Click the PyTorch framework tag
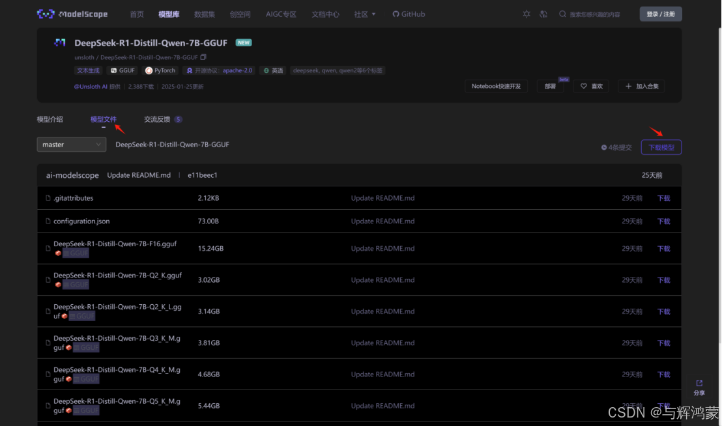The width and height of the screenshot is (722, 426). (160, 70)
